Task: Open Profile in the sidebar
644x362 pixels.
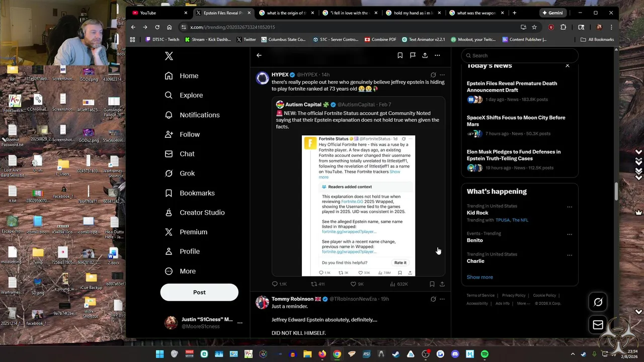Action: (182, 251)
